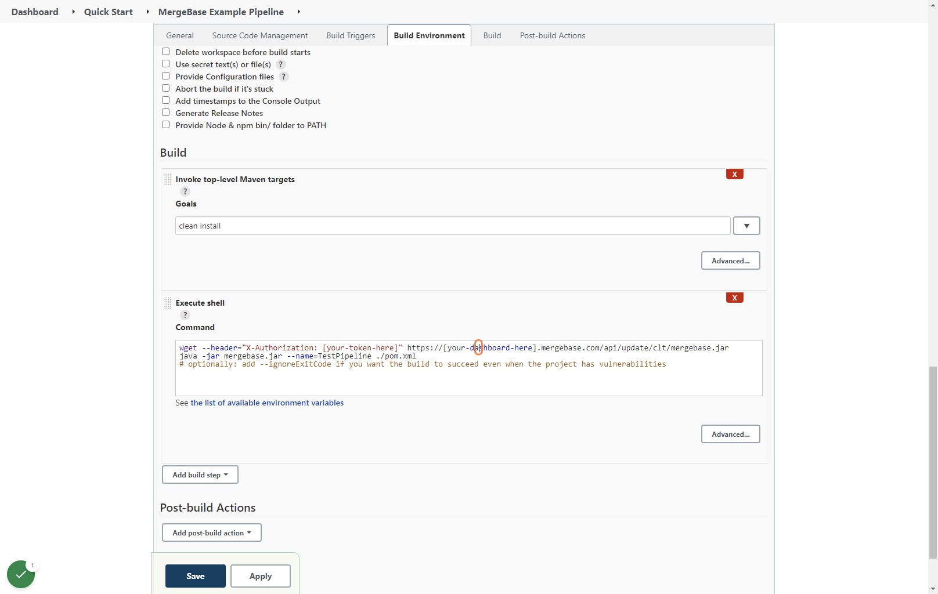The height and width of the screenshot is (594, 938).
Task: Enable Abort the build if it's stuck
Action: point(165,88)
